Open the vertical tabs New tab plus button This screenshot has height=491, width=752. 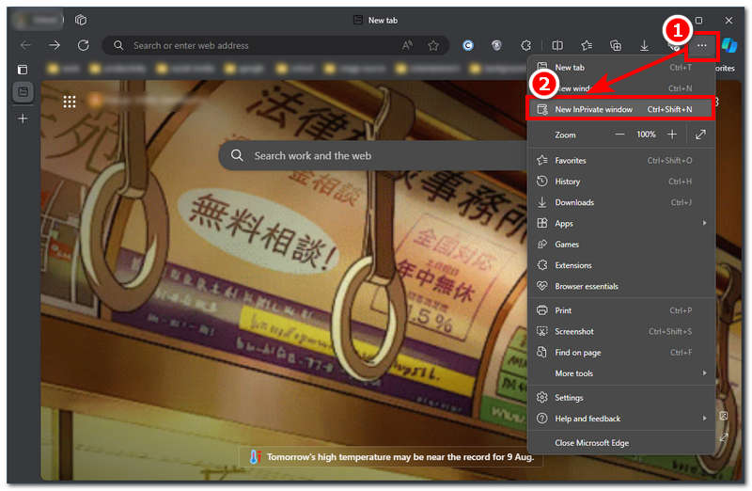coord(23,119)
